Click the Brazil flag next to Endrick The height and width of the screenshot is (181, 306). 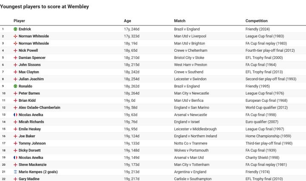pyautogui.click(x=15, y=29)
